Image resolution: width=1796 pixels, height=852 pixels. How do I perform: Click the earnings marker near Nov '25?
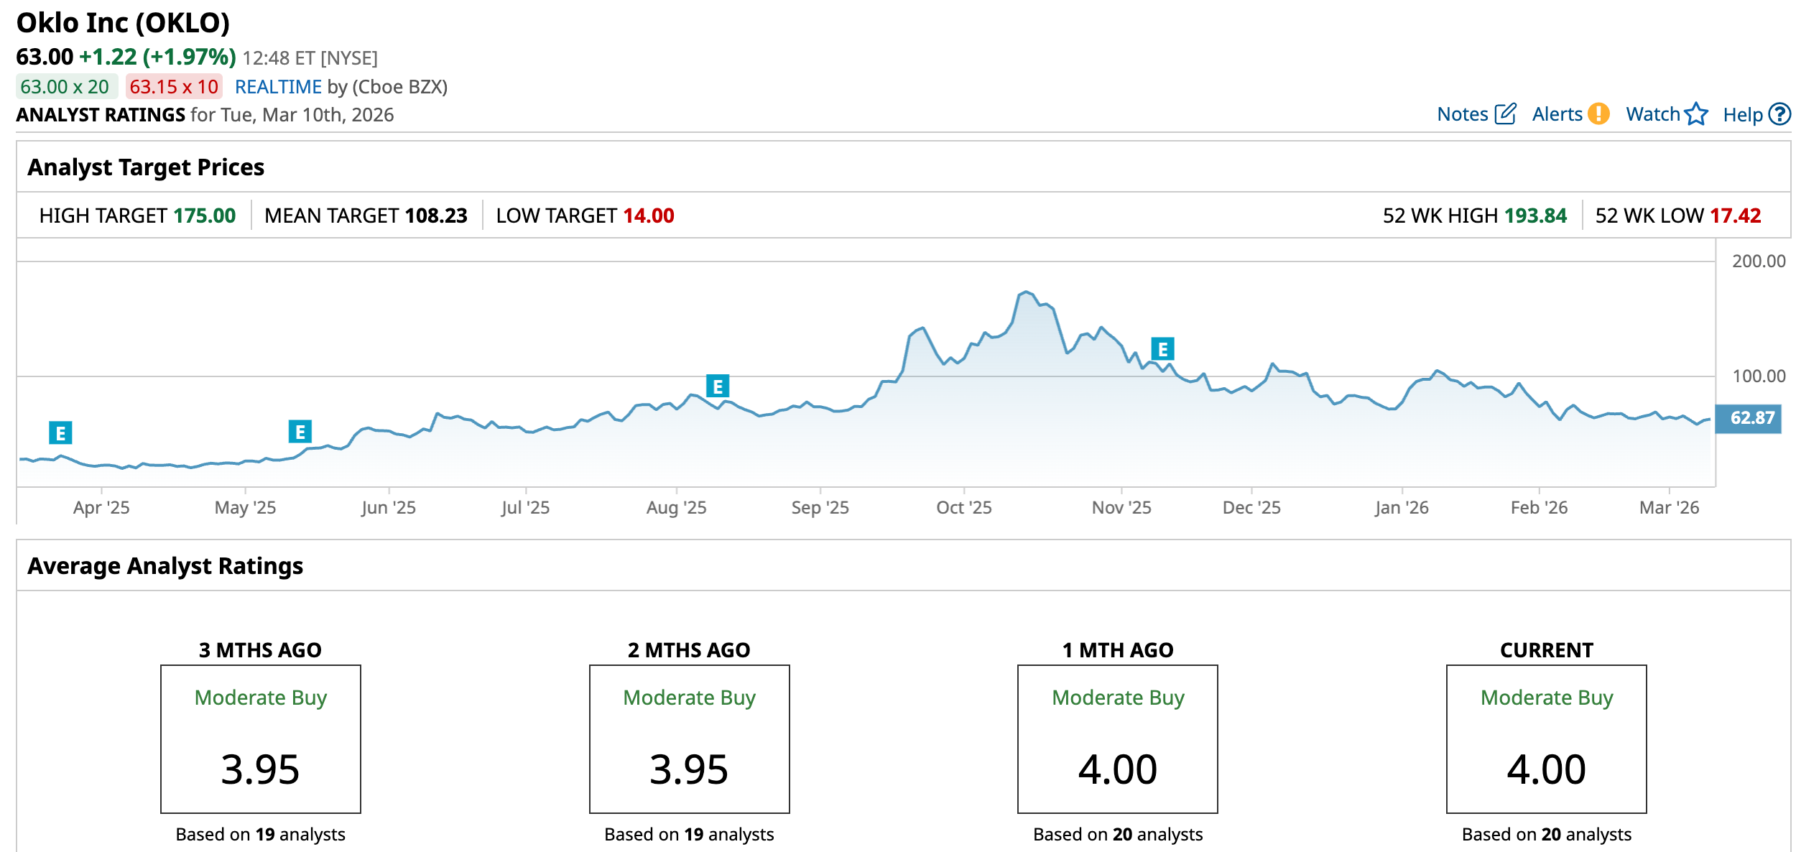[1162, 349]
